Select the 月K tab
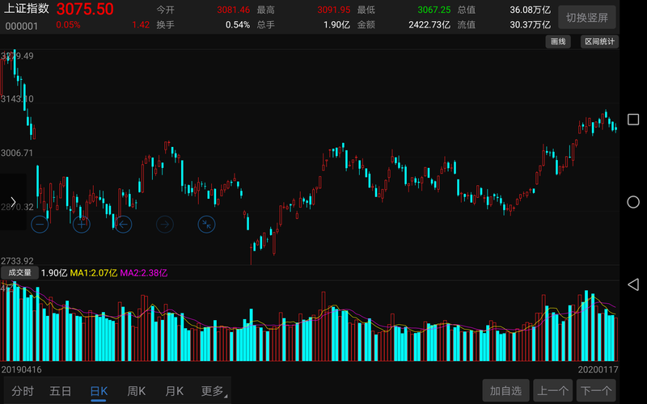The image size is (647, 404). (x=174, y=391)
